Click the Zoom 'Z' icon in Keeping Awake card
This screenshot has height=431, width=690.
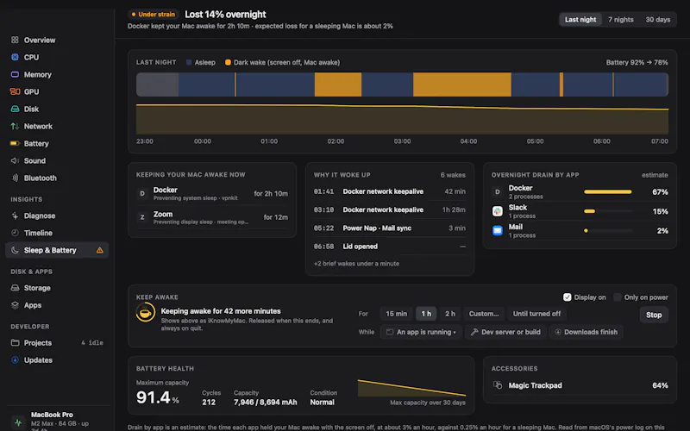[142, 217]
